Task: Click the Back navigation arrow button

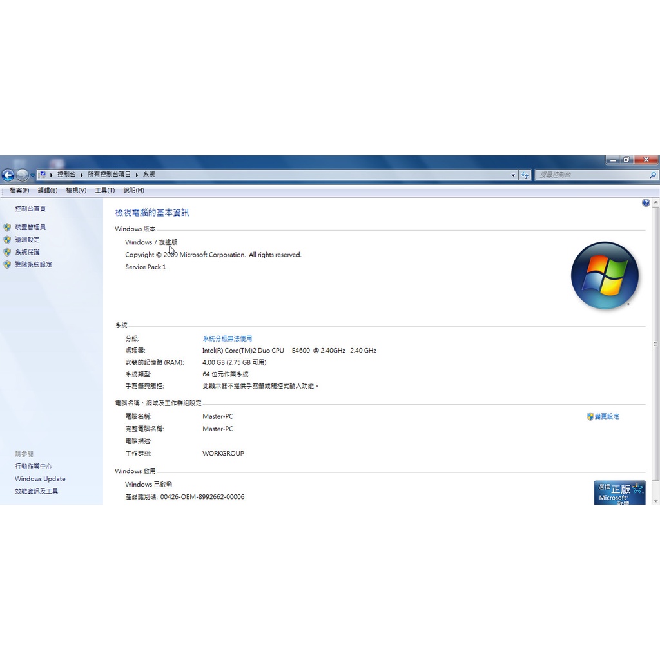Action: pyautogui.click(x=8, y=175)
